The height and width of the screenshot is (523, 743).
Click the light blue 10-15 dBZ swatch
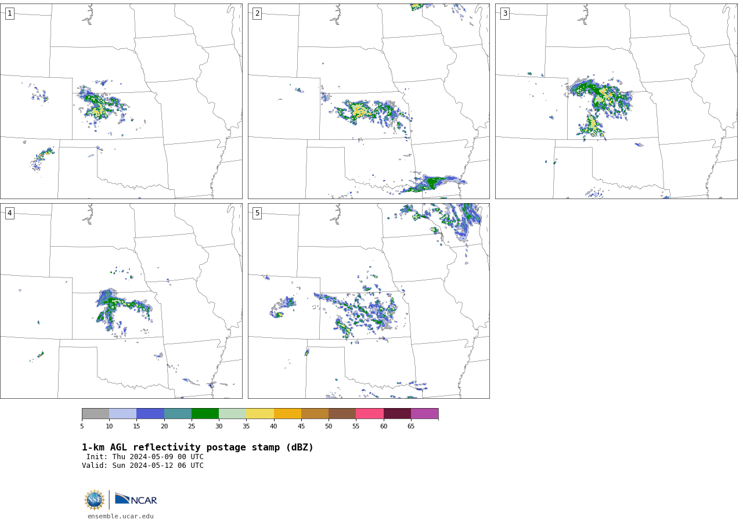coord(122,413)
